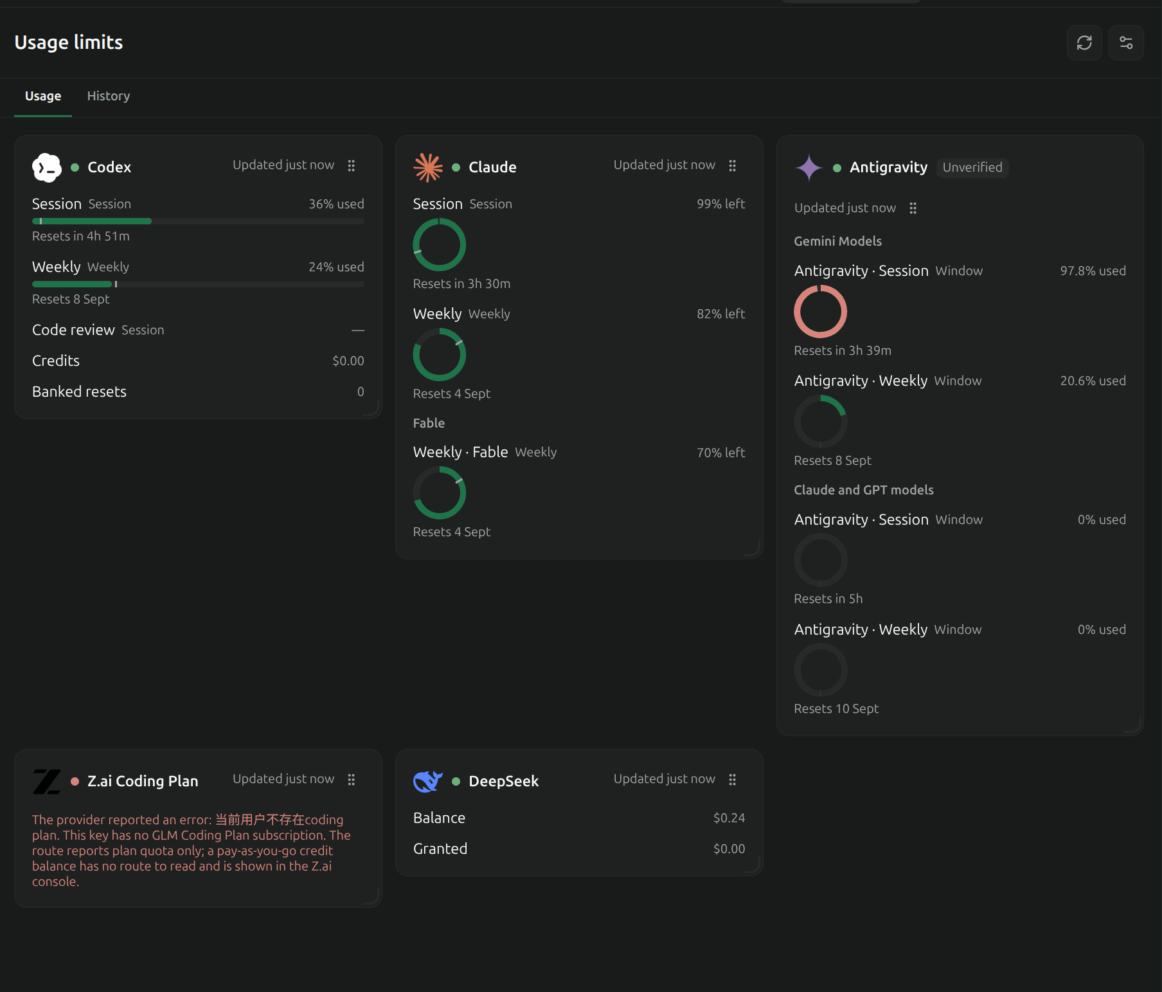Click Codex Session progress bar
The height and width of the screenshot is (992, 1162).
point(198,221)
